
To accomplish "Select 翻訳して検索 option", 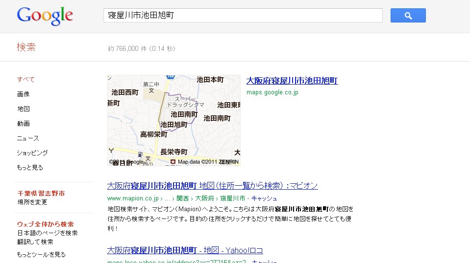I will pyautogui.click(x=35, y=241).
